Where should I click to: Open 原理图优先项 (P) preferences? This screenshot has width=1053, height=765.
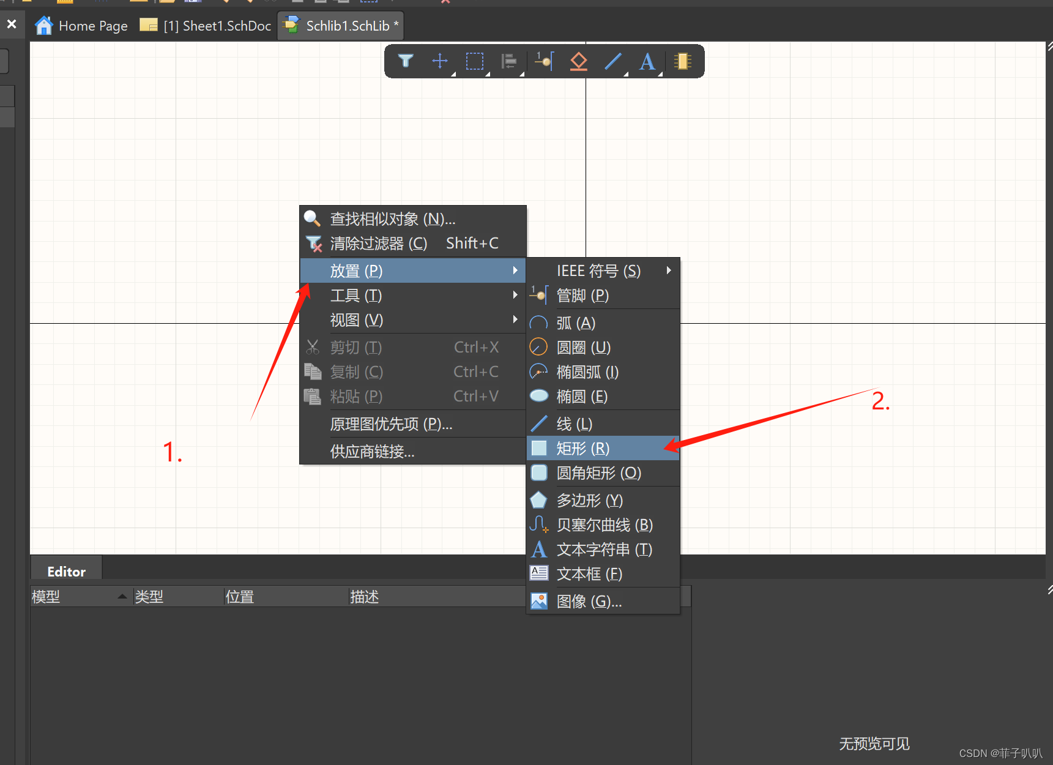point(413,424)
